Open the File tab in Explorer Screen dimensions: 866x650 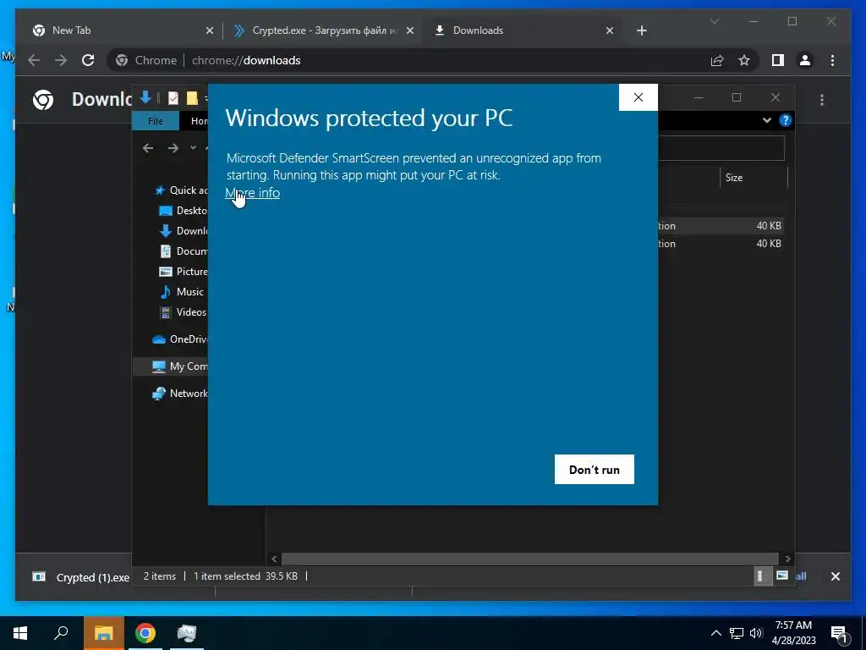[x=156, y=120]
